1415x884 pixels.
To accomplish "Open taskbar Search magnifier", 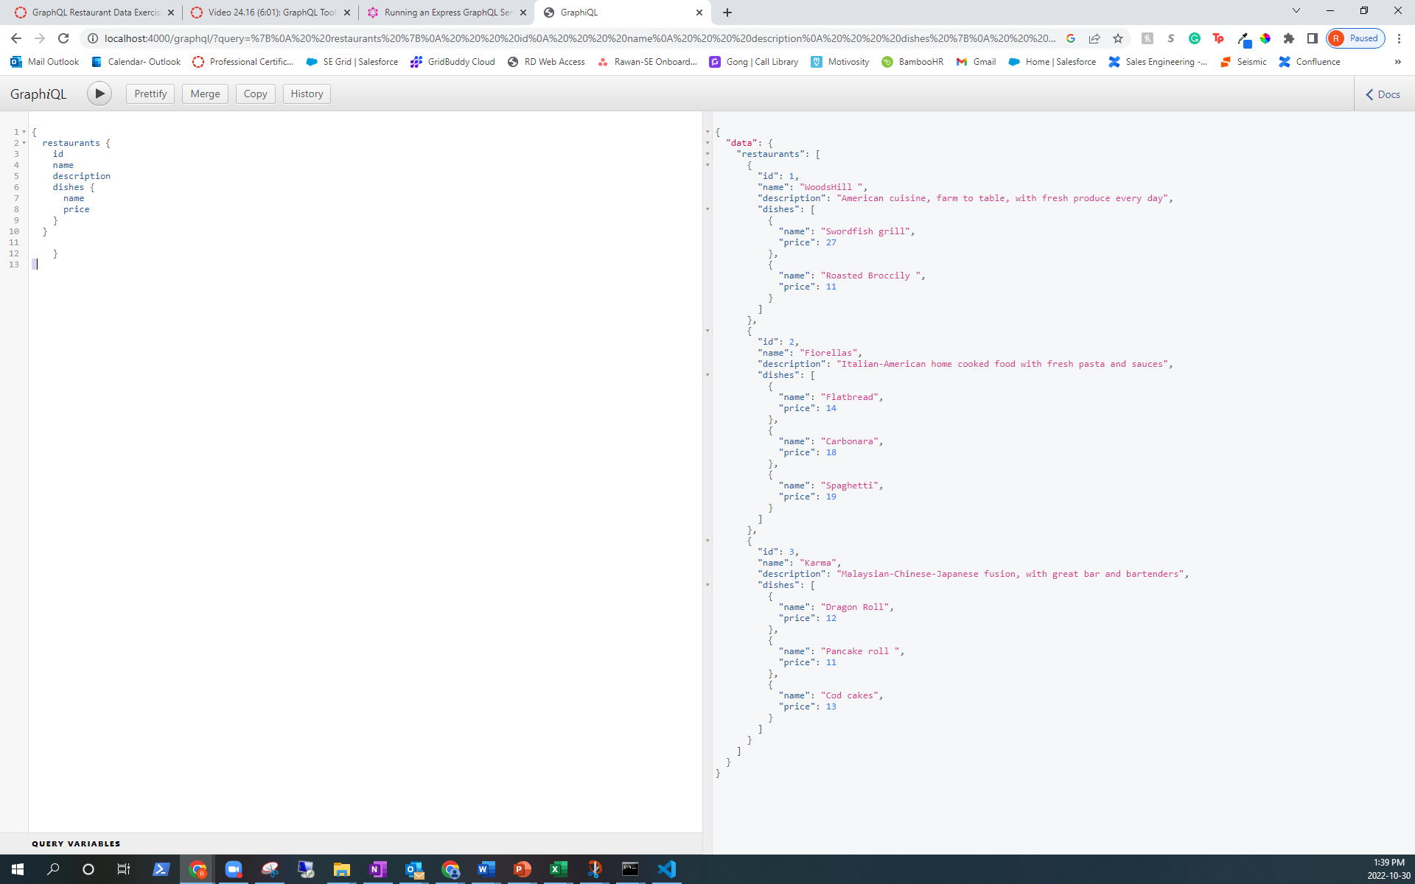I will [x=53, y=869].
